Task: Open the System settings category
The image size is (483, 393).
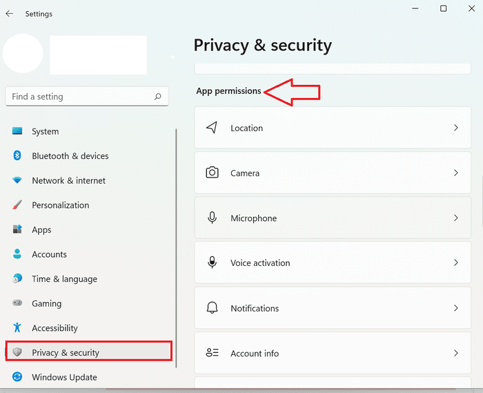Action: pyautogui.click(x=88, y=131)
